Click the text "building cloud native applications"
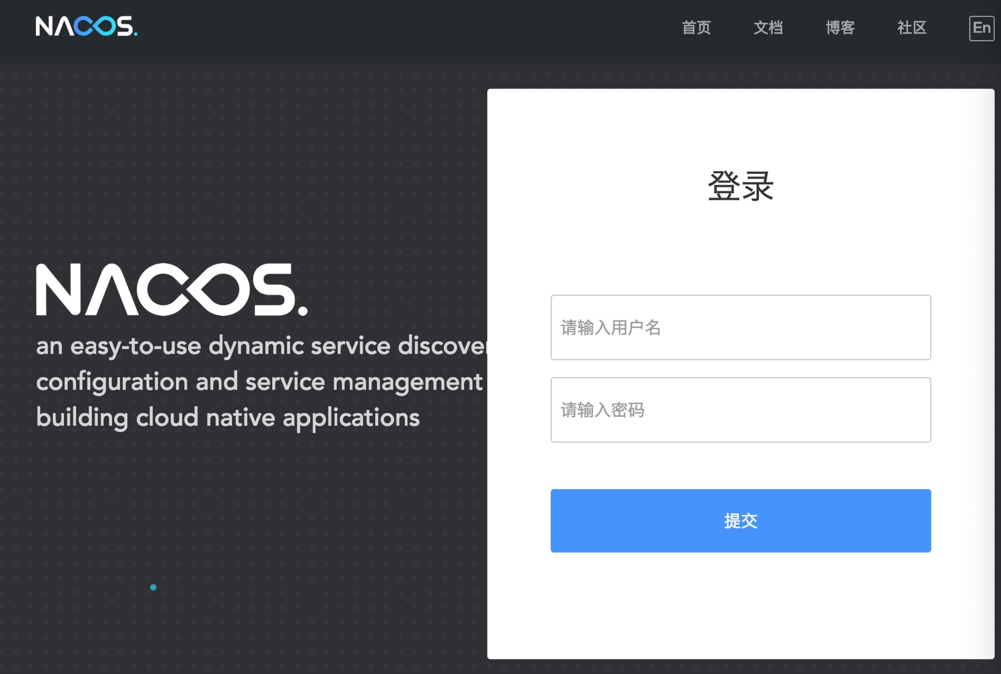Screen dimensions: 1001x674 click(x=228, y=418)
